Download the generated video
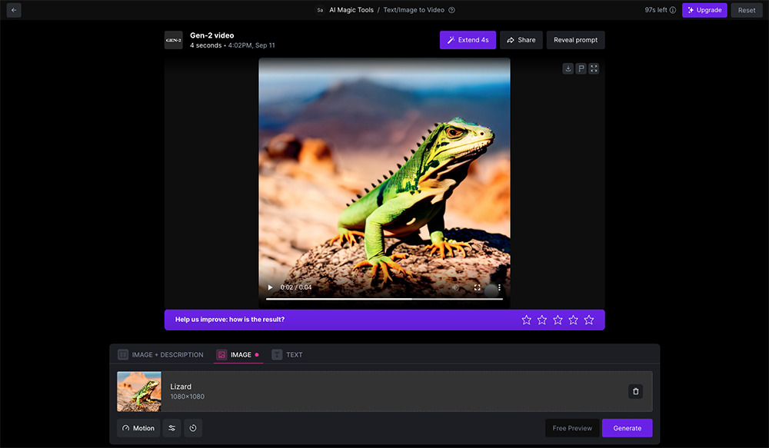Viewport: 769px width, 448px height. [x=568, y=68]
